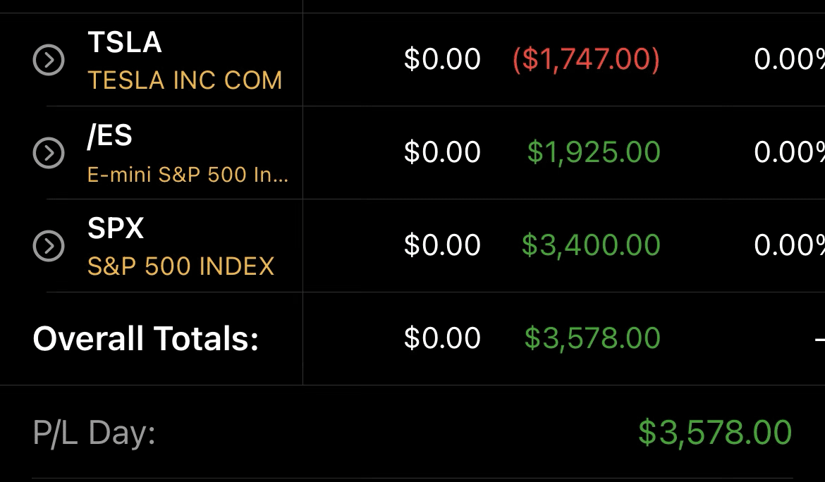Tap the SPX ticker symbol

[116, 228]
